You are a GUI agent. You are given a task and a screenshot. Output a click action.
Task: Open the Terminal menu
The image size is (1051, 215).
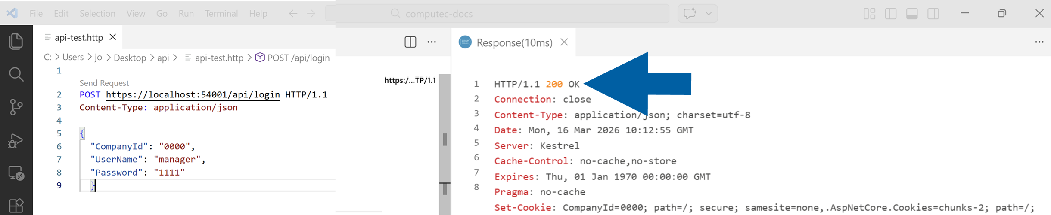pyautogui.click(x=221, y=14)
